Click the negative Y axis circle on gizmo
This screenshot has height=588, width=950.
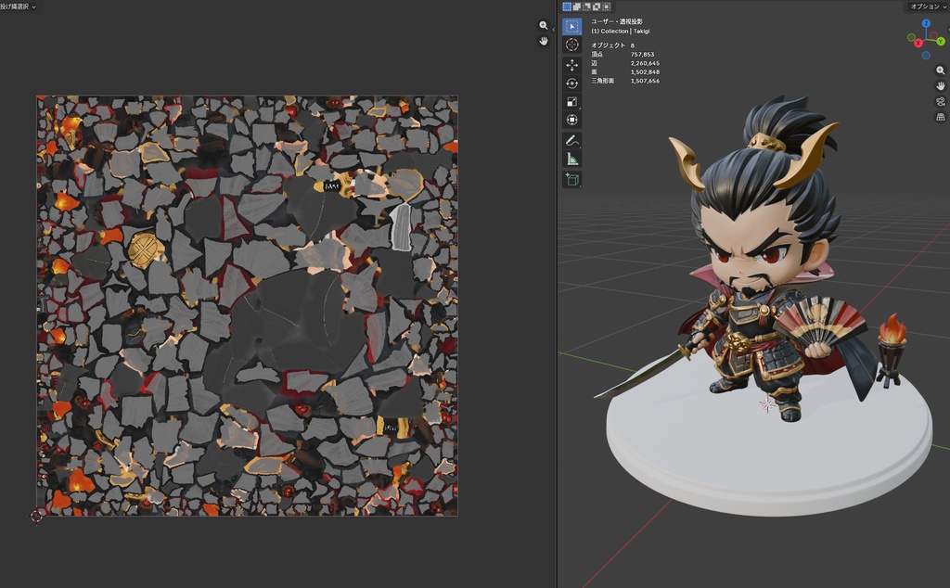(911, 37)
